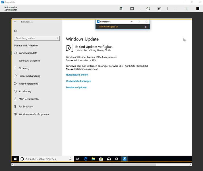The image size is (203, 171).
Task: Click the Windows 10 Insider Preview 17134.1 entry
Action: pyautogui.click(x=91, y=57)
